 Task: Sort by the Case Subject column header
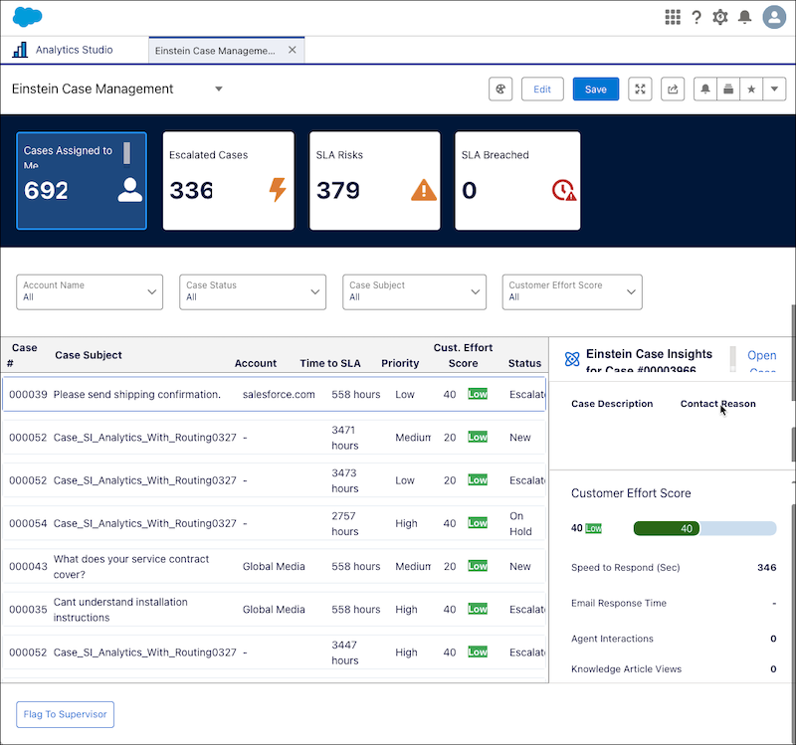(x=89, y=355)
